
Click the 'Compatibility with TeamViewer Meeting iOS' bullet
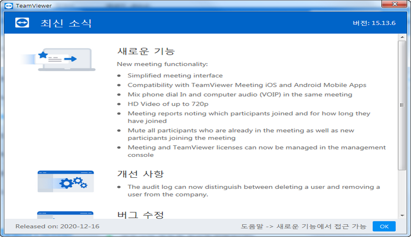[247, 85]
